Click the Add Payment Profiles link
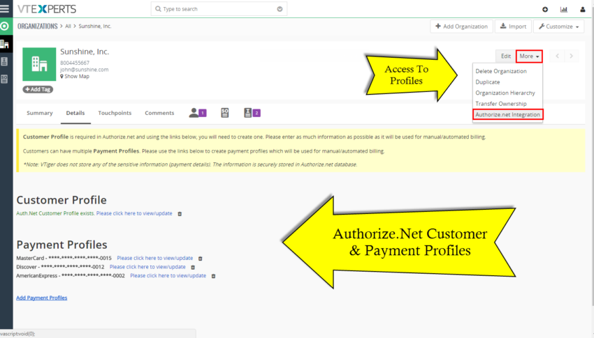 coord(42,298)
